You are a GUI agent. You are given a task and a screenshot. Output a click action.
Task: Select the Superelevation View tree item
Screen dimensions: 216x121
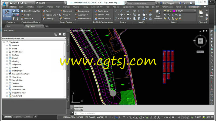click(21, 74)
